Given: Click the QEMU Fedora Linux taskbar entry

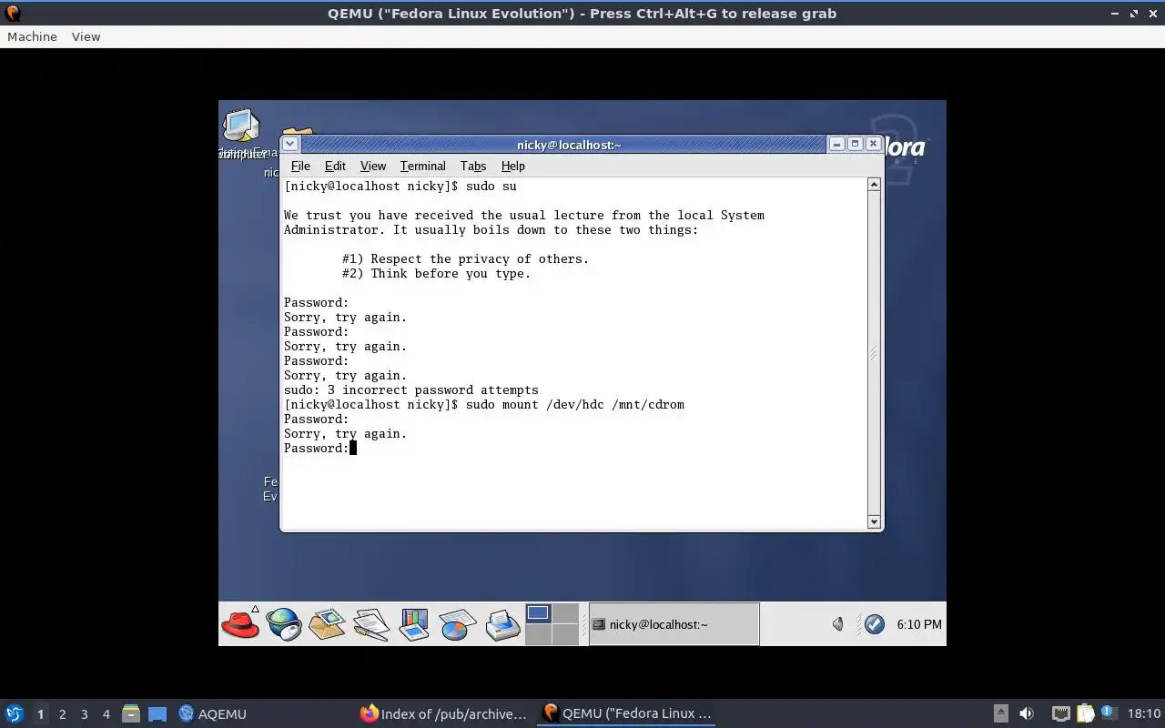Looking at the screenshot, I should (x=626, y=713).
